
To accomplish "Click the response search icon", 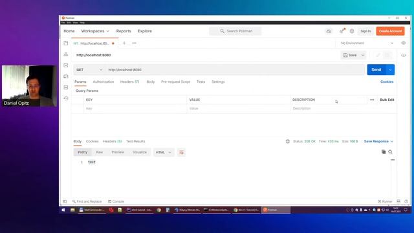I will [x=390, y=152].
